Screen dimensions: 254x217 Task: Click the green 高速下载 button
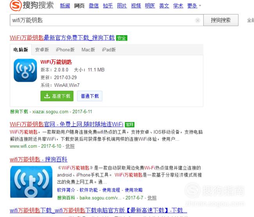tap(57, 96)
